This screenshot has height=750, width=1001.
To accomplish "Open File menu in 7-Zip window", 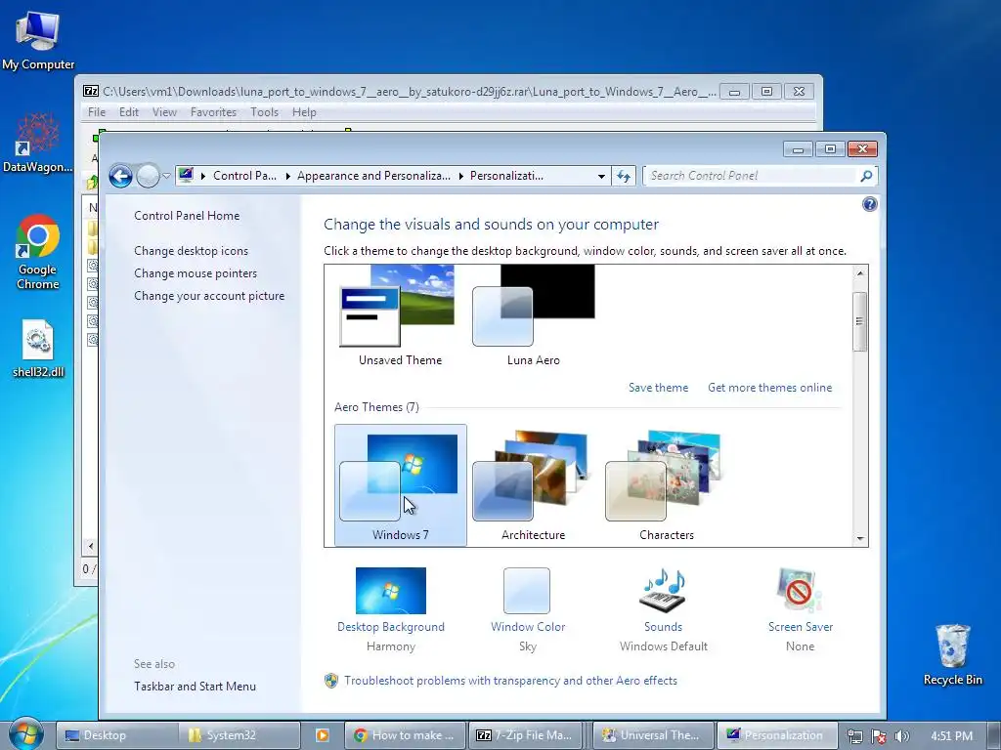I will [x=97, y=112].
